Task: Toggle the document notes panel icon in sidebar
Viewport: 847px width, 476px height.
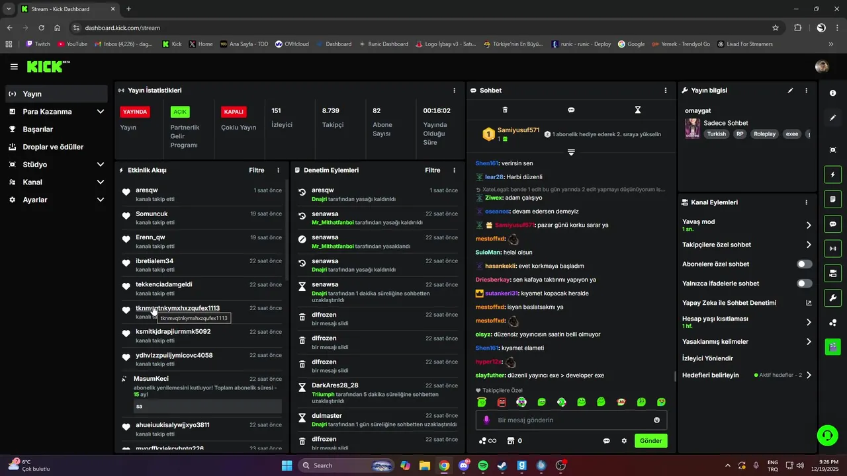Action: (x=832, y=199)
